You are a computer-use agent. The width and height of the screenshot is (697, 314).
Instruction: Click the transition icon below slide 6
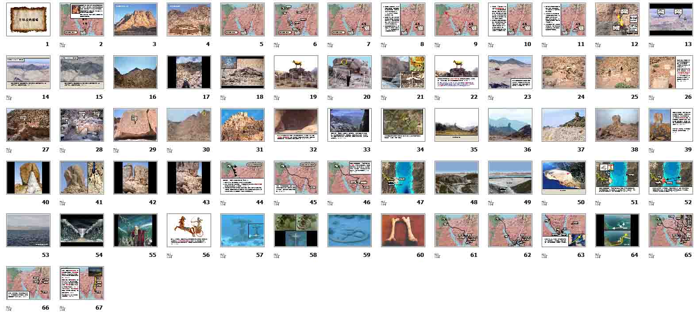click(x=277, y=44)
